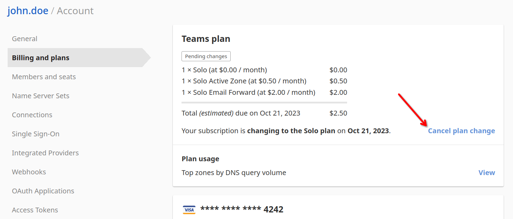This screenshot has width=513, height=219.
Task: View top zones by DNS query volume
Action: (x=487, y=172)
